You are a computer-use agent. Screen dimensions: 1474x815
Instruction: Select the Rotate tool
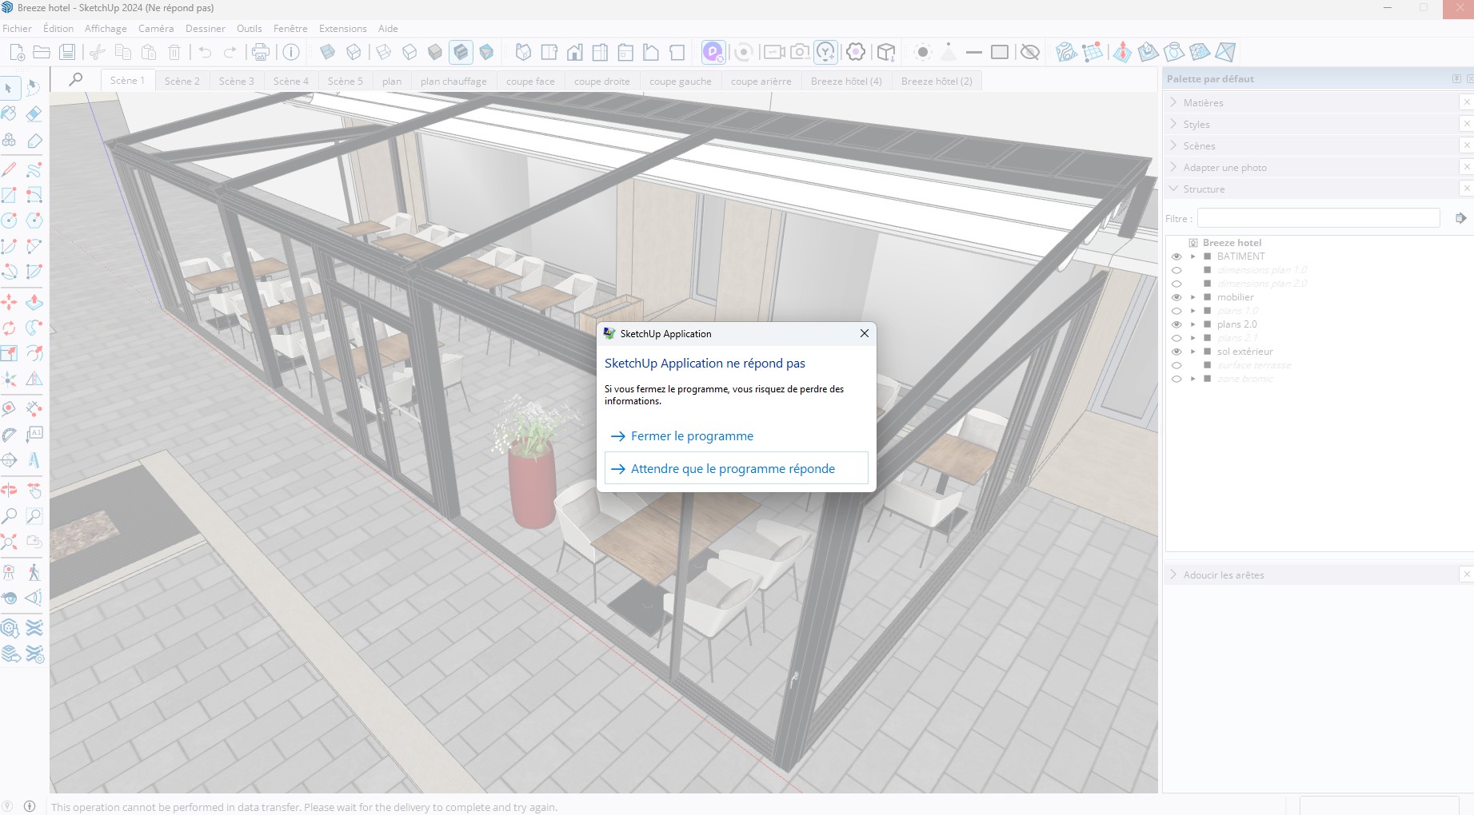coord(9,328)
